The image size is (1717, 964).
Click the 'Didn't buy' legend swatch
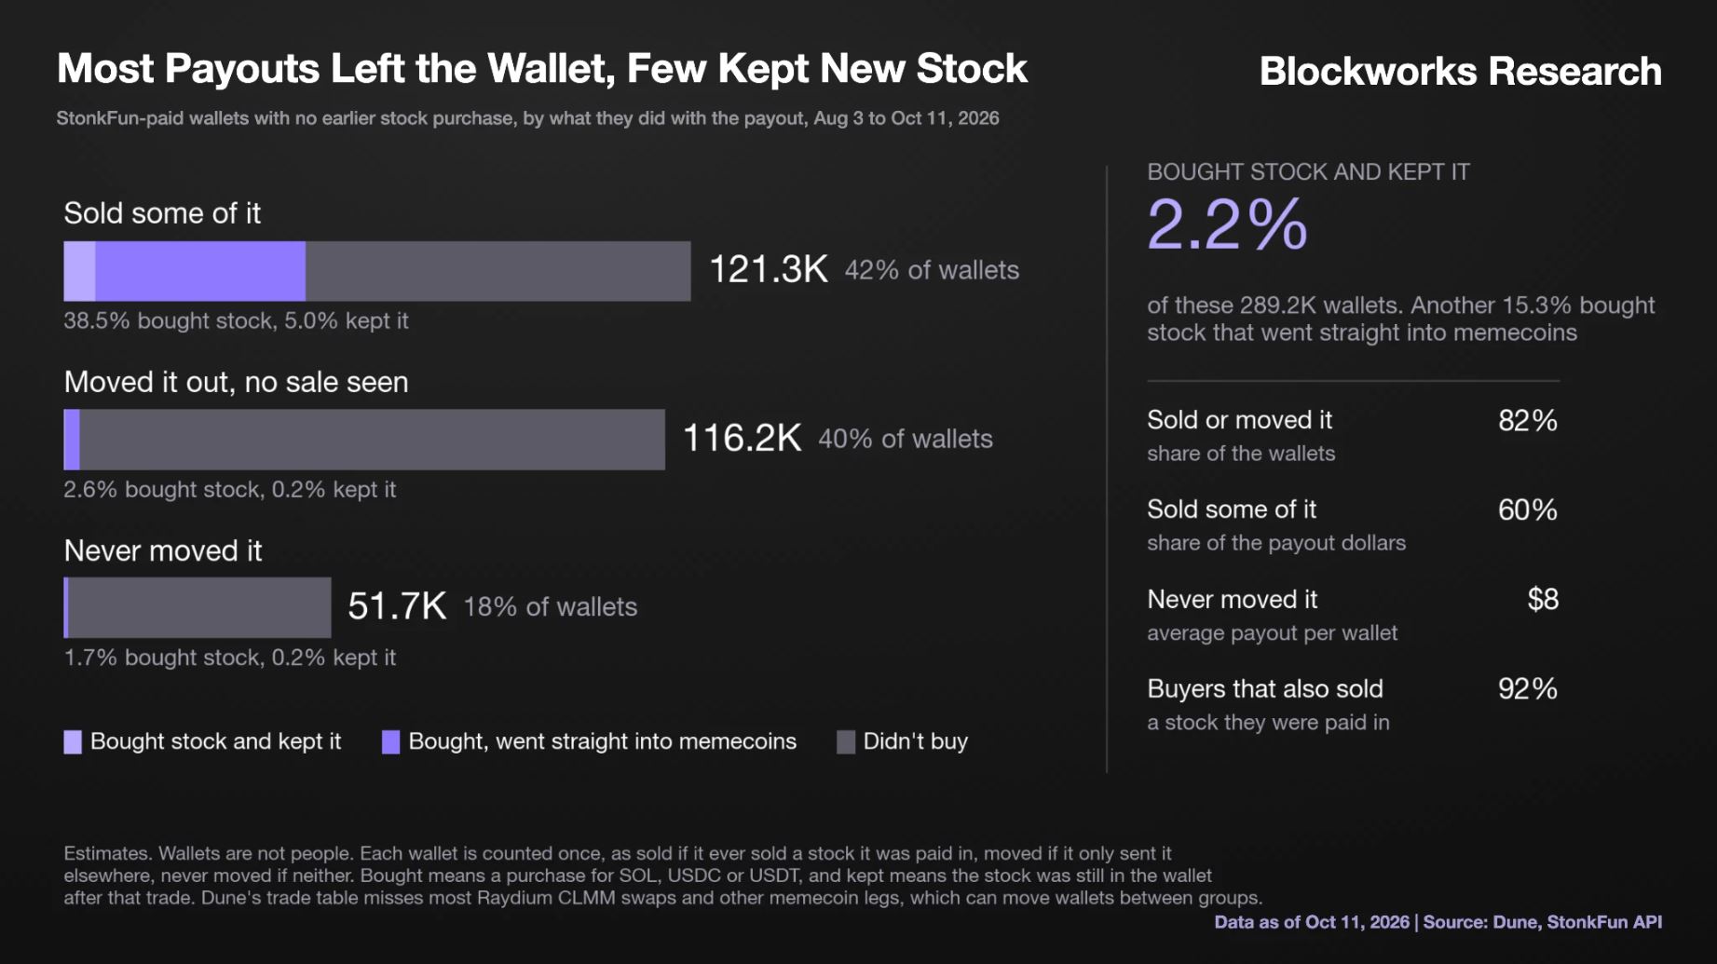pyautogui.click(x=846, y=741)
